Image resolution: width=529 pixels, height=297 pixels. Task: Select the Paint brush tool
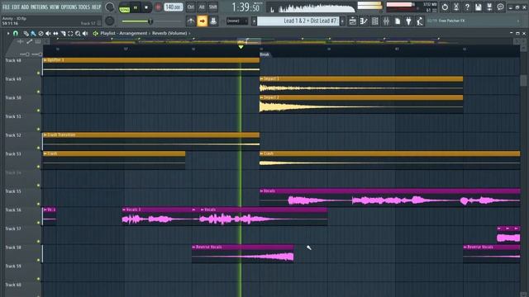click(x=33, y=33)
